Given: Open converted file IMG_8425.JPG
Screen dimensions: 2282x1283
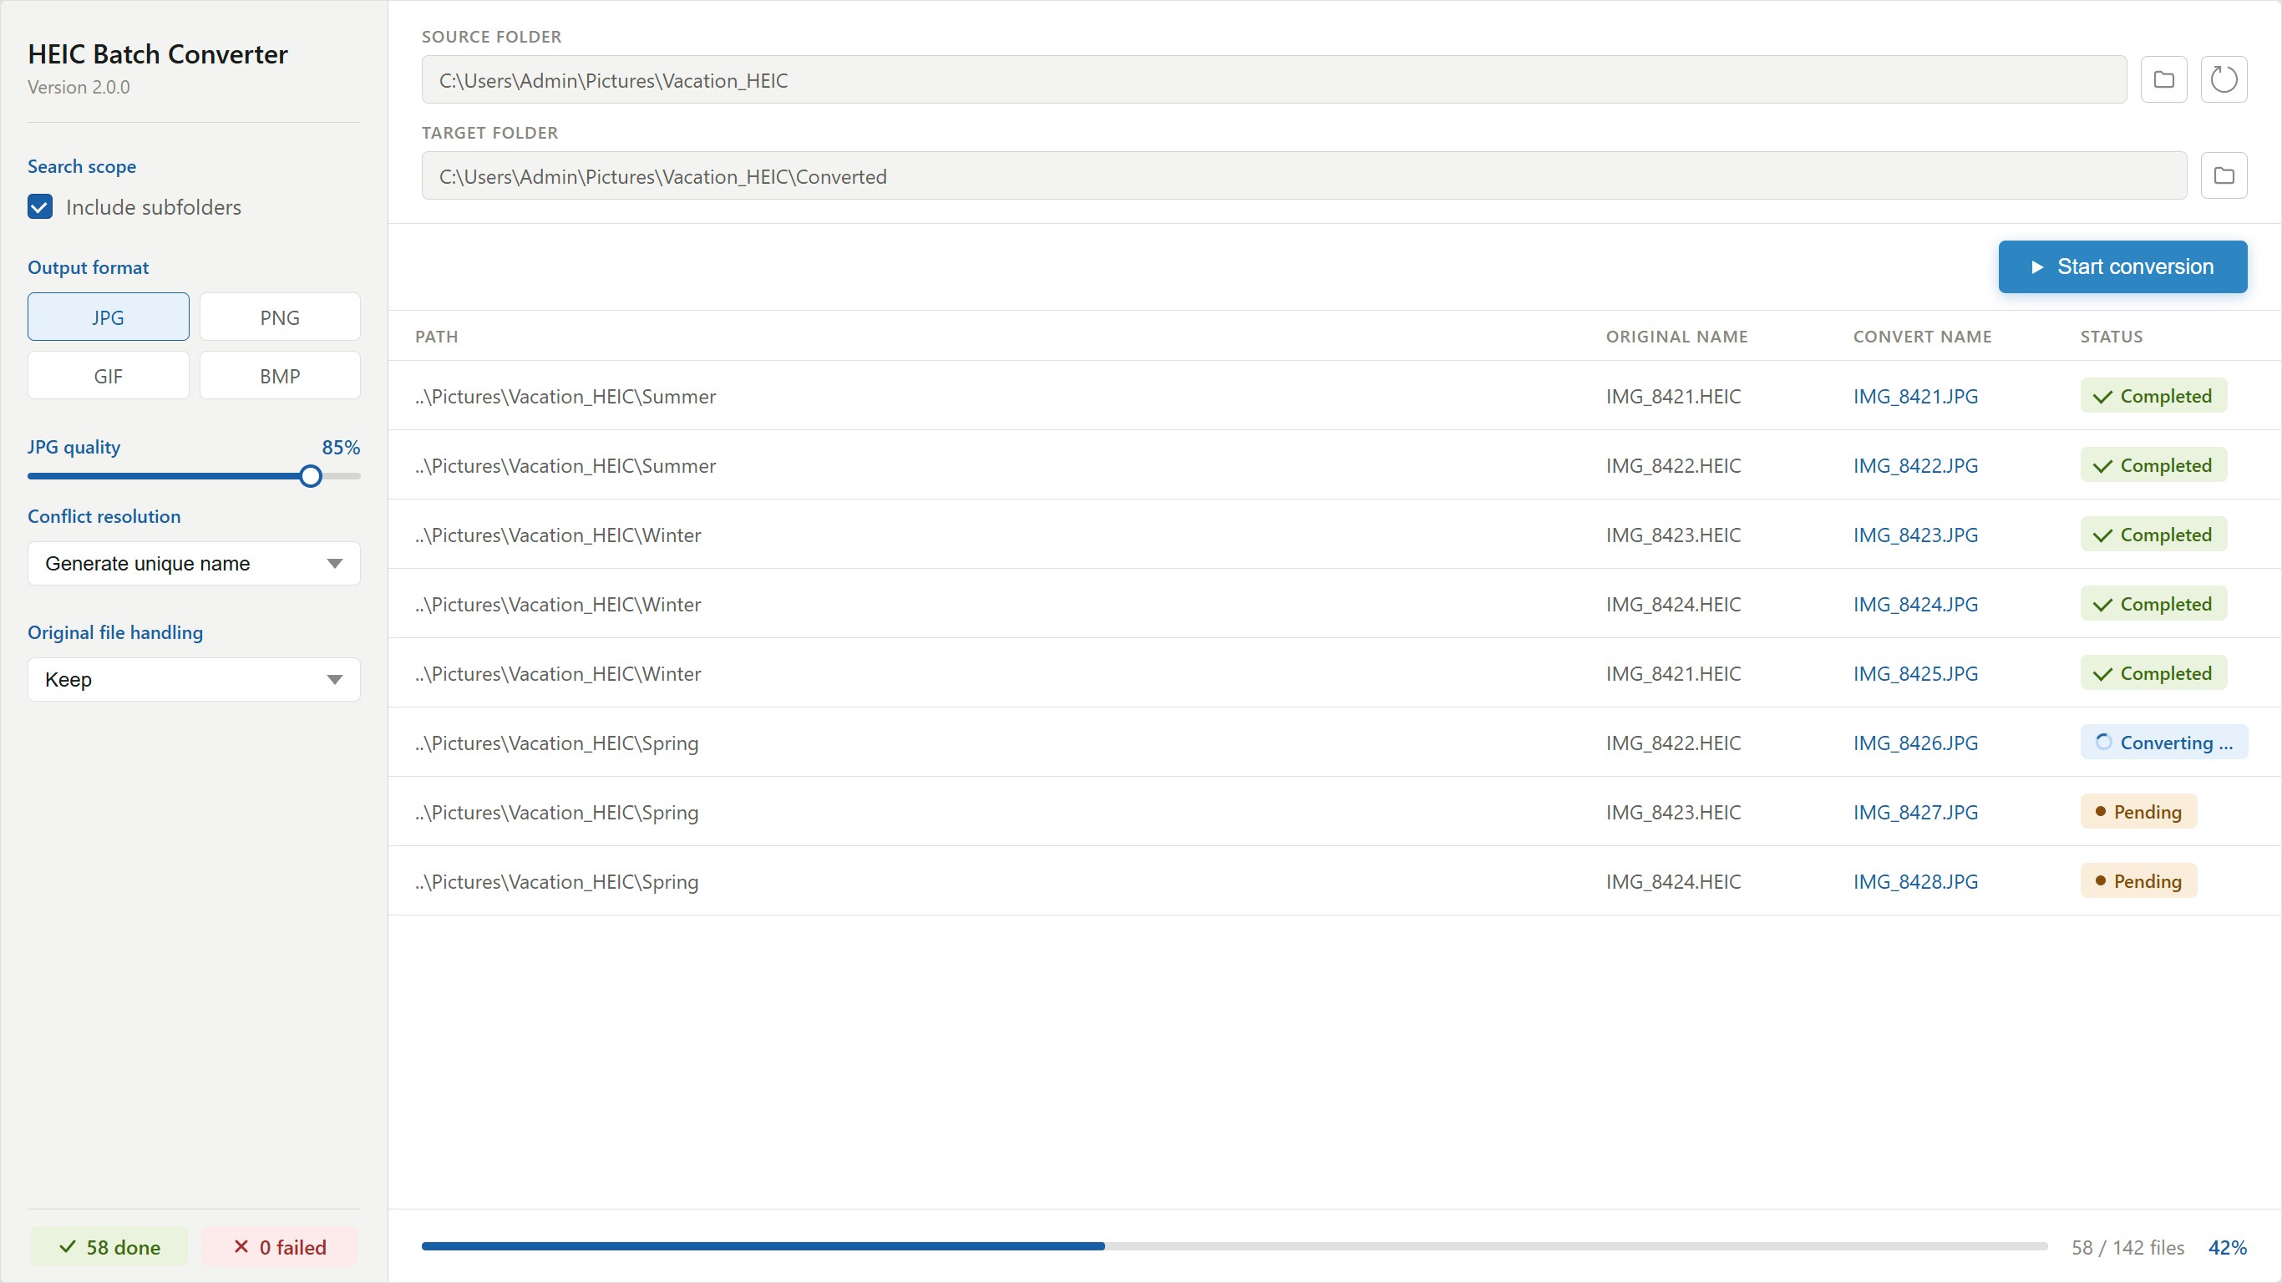Looking at the screenshot, I should (x=1915, y=673).
